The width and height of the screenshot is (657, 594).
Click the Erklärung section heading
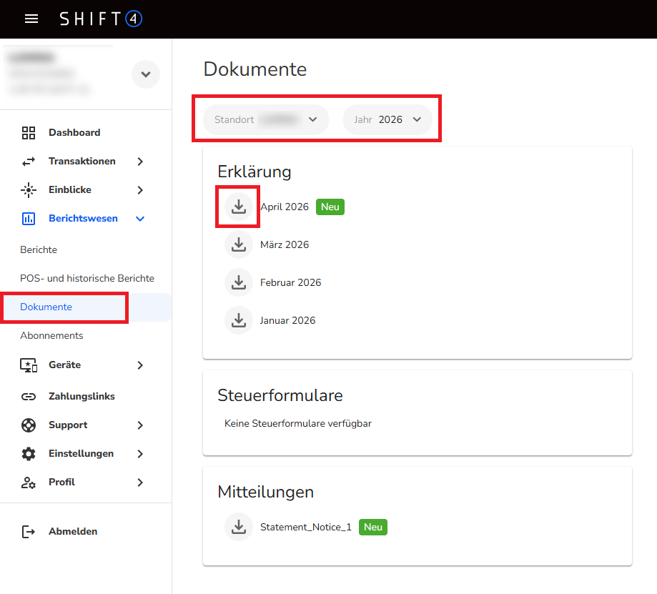255,172
